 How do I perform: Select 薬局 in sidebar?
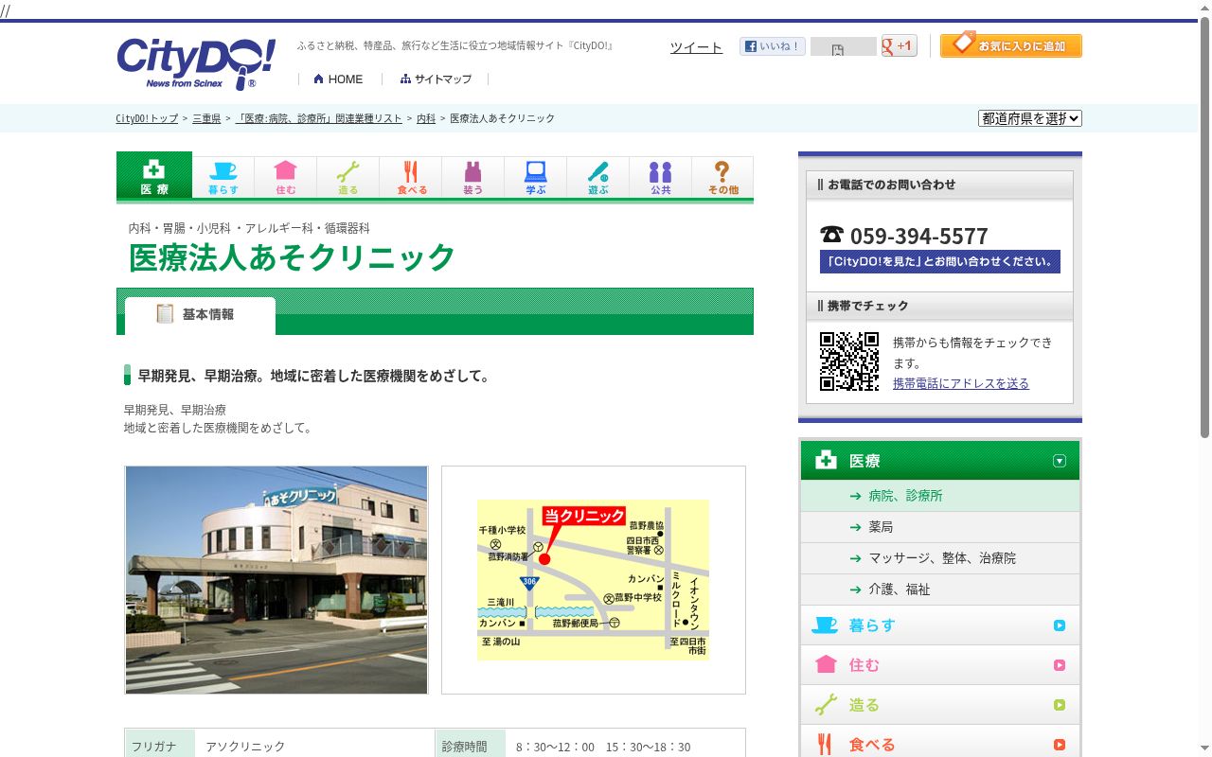pyautogui.click(x=940, y=527)
